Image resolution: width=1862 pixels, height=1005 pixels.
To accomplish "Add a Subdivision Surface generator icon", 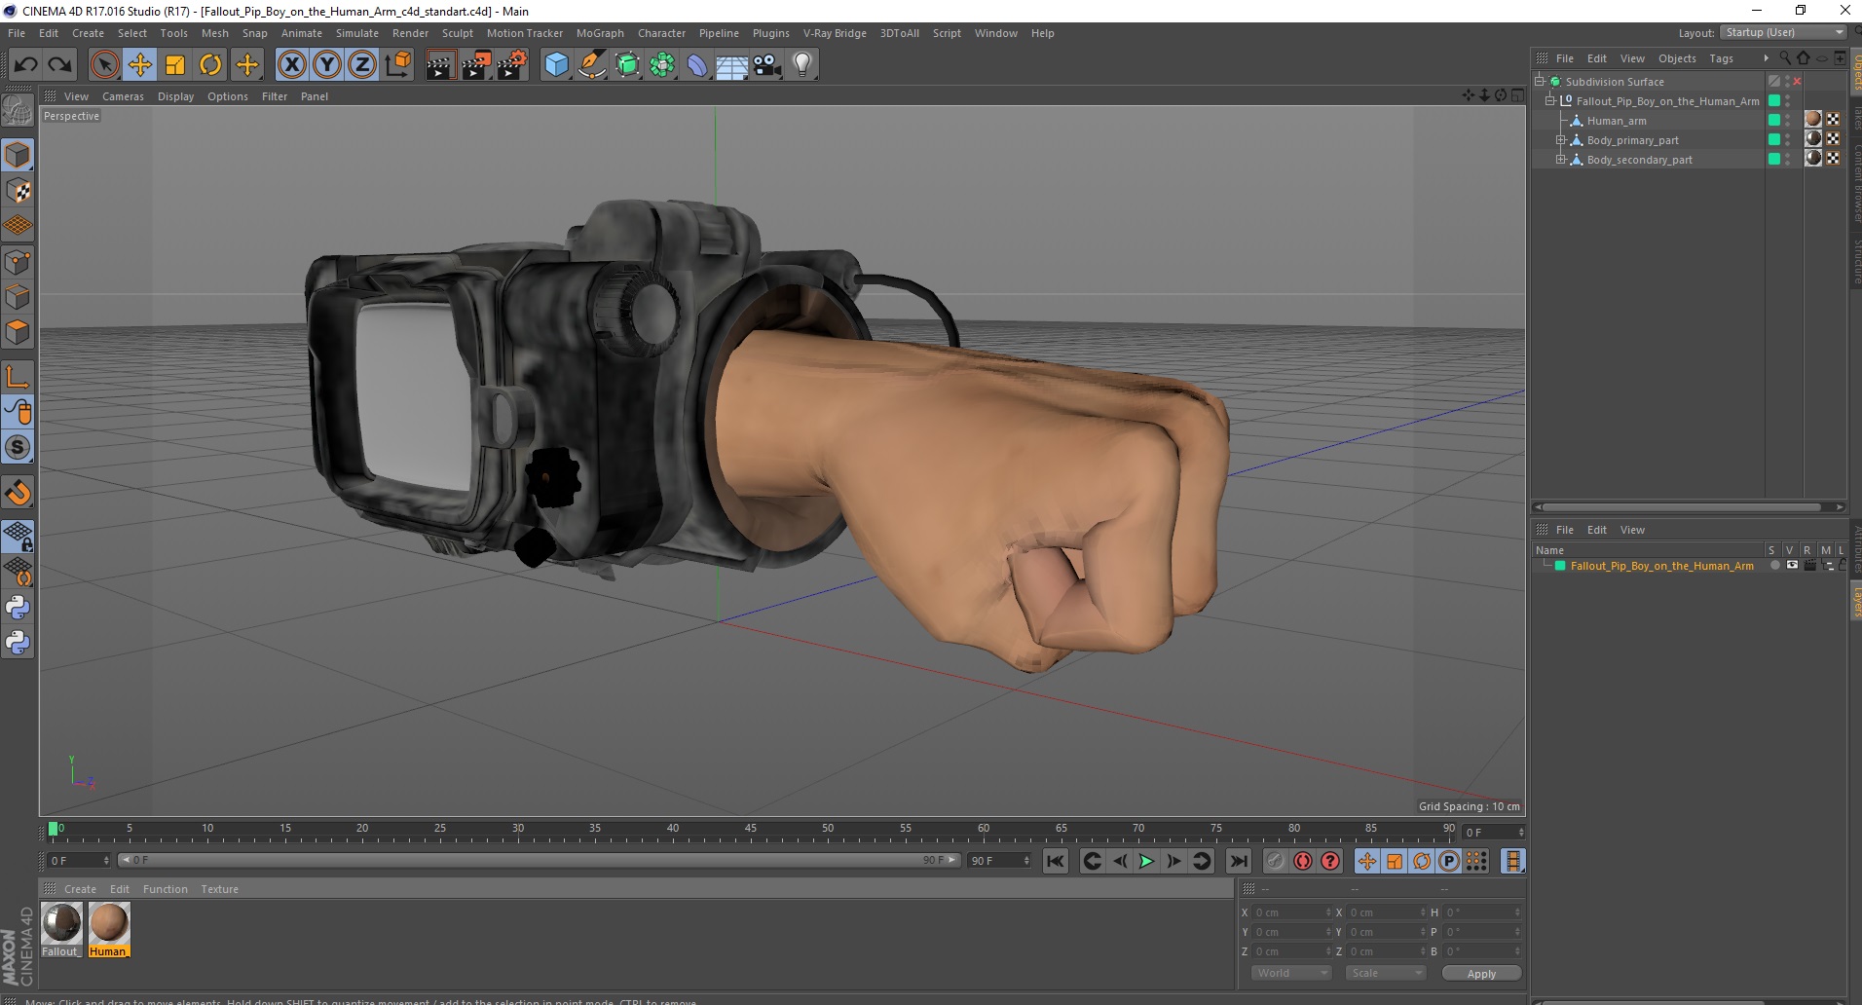I will pos(627,65).
